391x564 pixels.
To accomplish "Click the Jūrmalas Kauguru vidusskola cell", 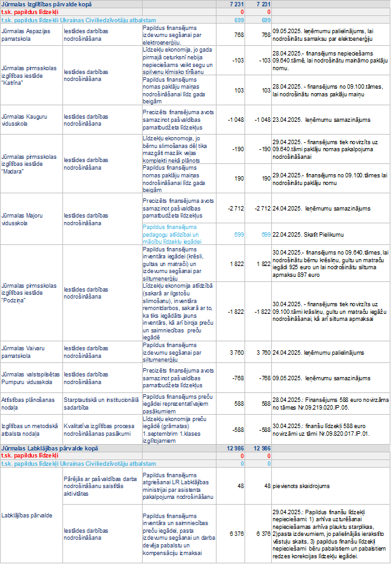I will click(31, 119).
